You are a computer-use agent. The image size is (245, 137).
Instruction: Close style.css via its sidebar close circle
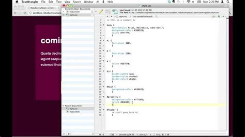(x=92, y=15)
